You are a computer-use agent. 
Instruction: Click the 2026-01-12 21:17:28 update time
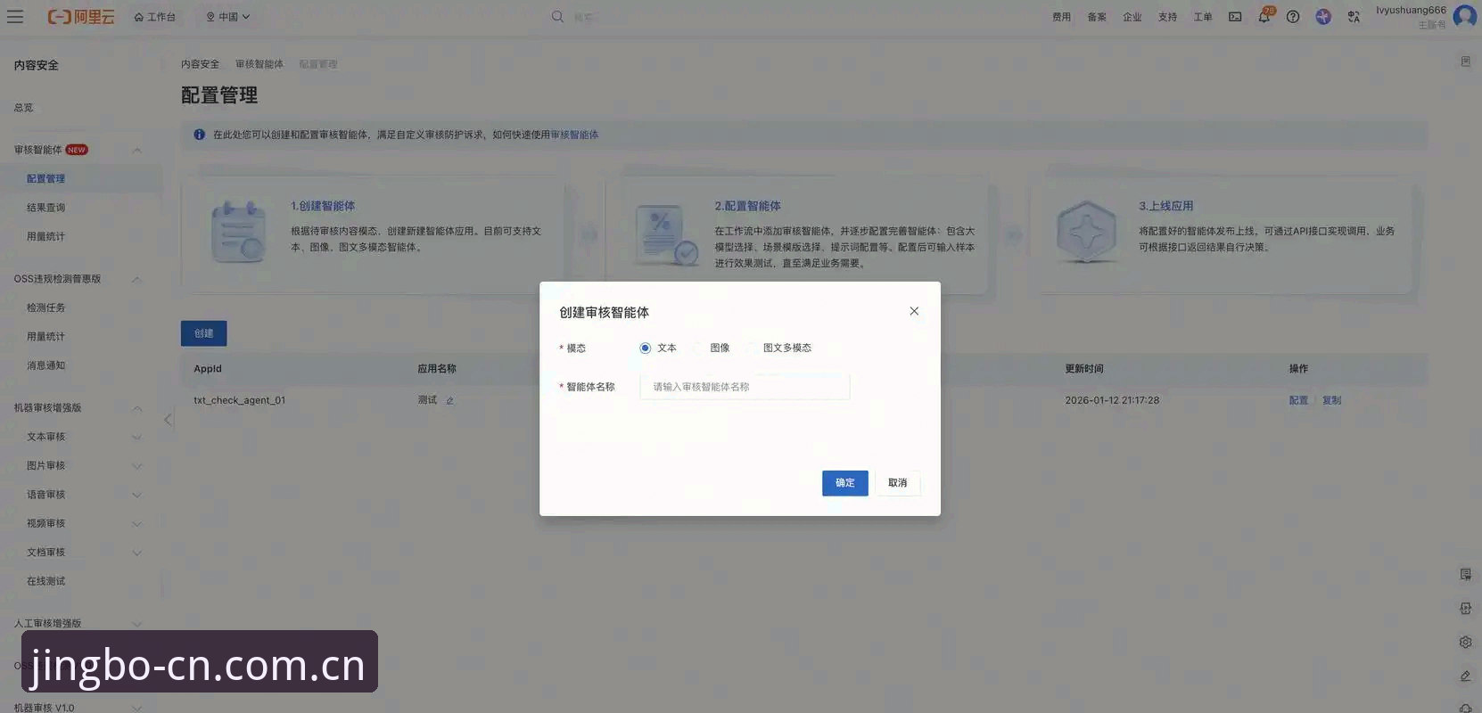tap(1112, 400)
